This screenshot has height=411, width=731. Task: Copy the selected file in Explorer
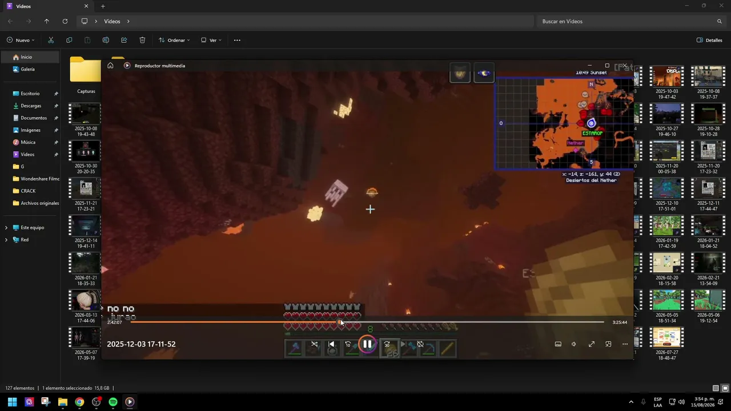[x=69, y=40]
